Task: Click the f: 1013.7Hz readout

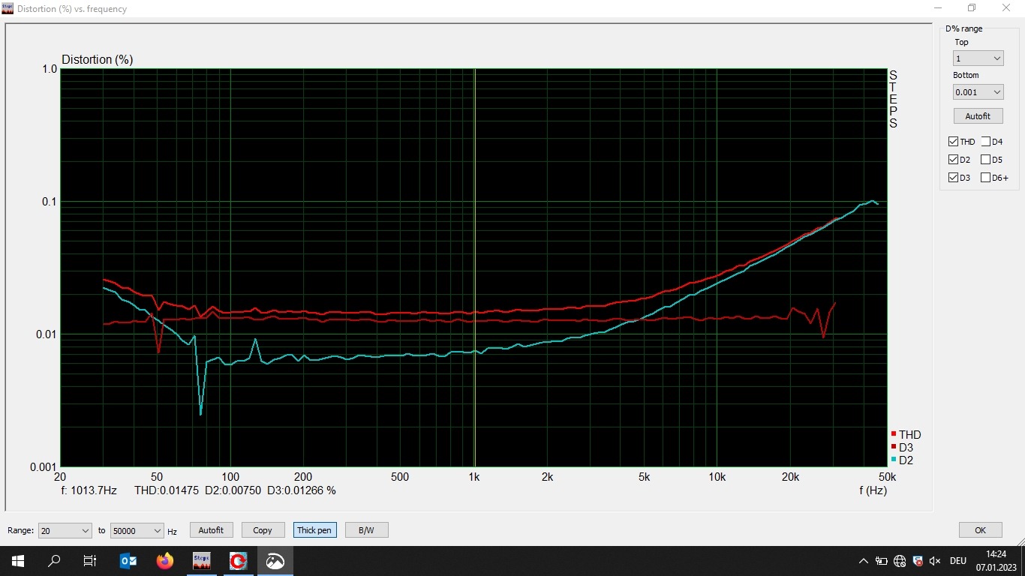Action: (89, 490)
